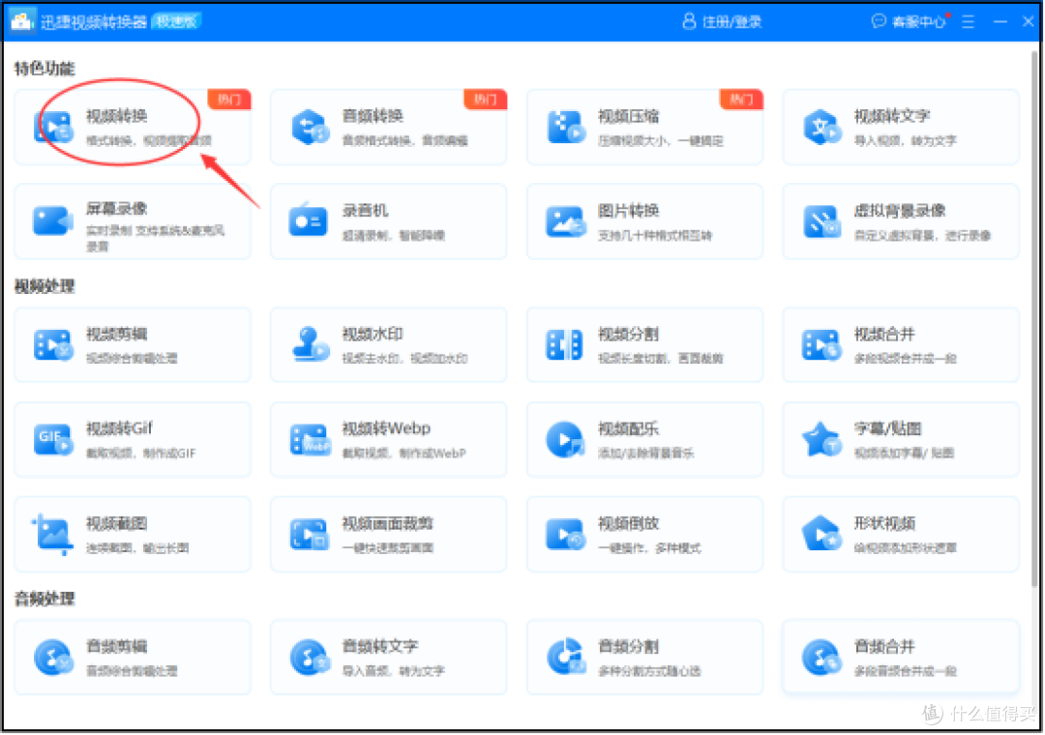Image resolution: width=1045 pixels, height=735 pixels.
Task: Open the 音频转换 audio convert icon
Action: (310, 127)
